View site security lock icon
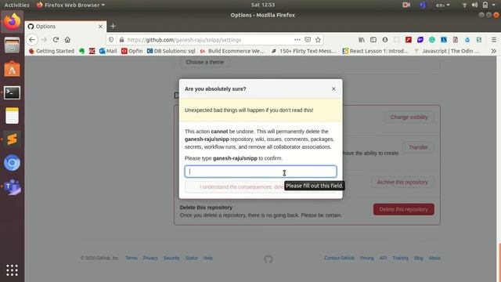This screenshot has height=282, width=501. tap(122, 40)
